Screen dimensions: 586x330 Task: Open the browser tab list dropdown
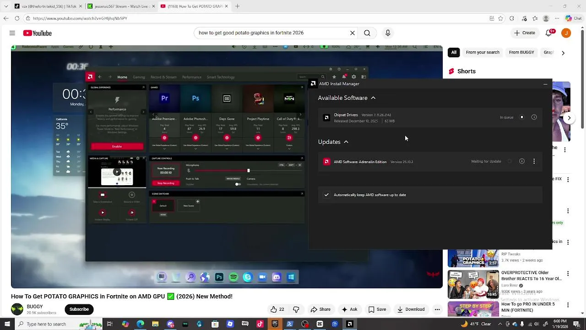5,6
